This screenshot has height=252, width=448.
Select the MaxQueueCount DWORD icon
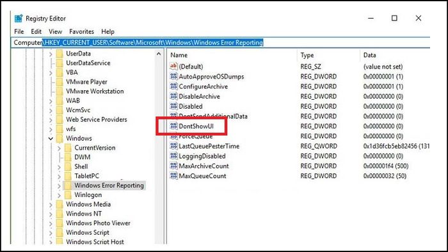point(173,176)
